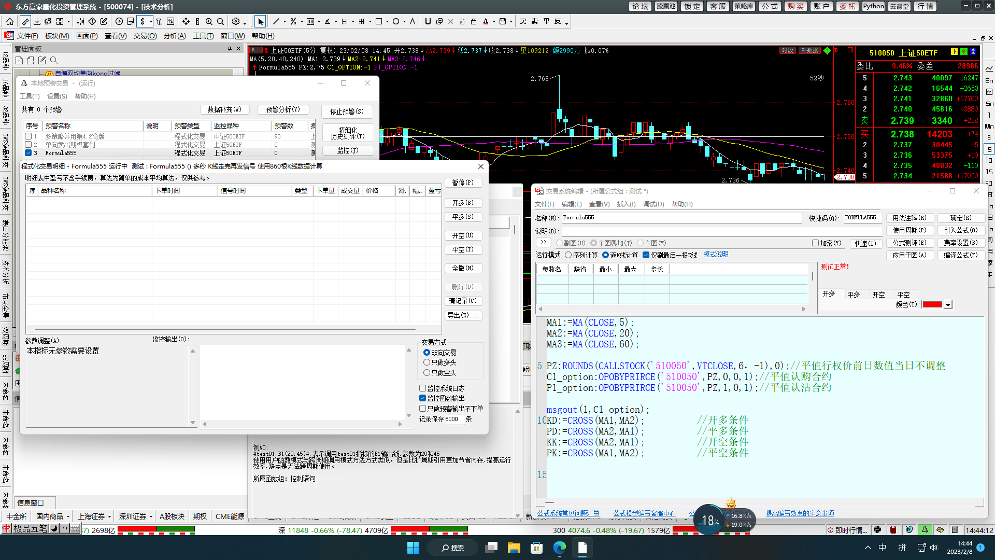Image resolution: width=995 pixels, height=560 pixels.
Task: Click the lock drawings icon
Action: click(474, 21)
